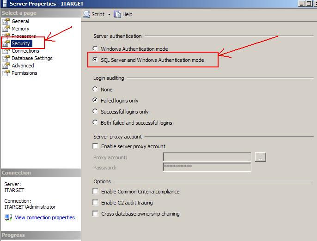
Task: Click the connection properties computer icon
Action: pos(8,217)
